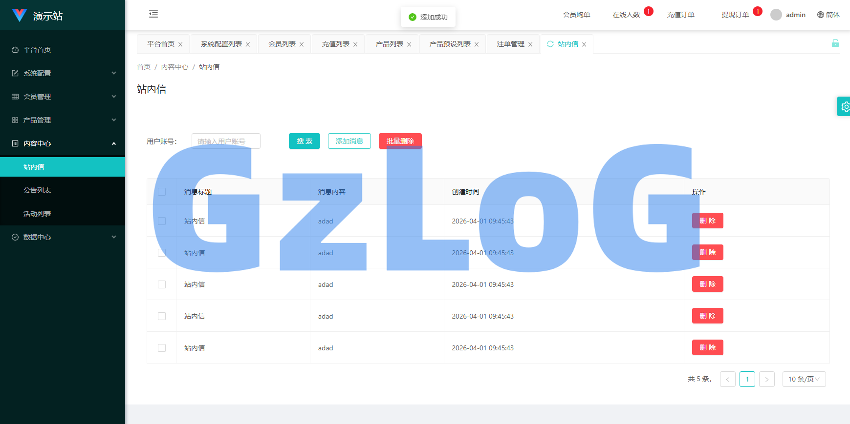Image resolution: width=850 pixels, height=424 pixels.
Task: Click the 批量删除 button
Action: coord(400,141)
